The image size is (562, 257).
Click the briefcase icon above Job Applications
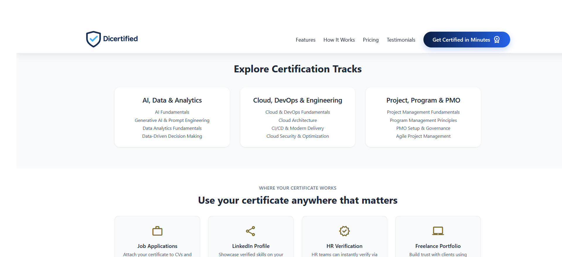click(157, 231)
